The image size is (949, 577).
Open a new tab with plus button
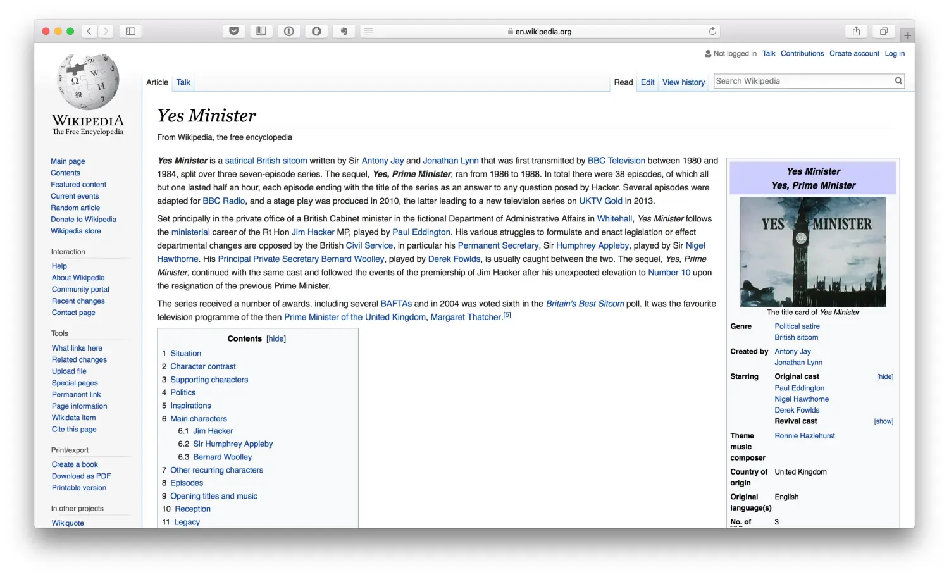(907, 35)
